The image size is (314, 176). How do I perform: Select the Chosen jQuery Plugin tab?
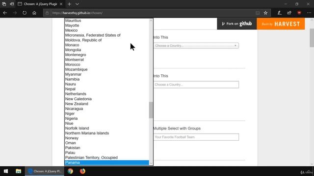(40, 4)
